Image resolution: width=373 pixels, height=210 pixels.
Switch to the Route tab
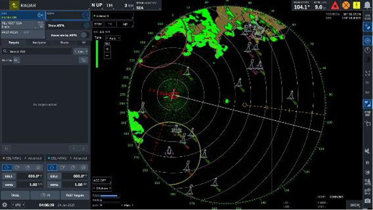tap(65, 43)
